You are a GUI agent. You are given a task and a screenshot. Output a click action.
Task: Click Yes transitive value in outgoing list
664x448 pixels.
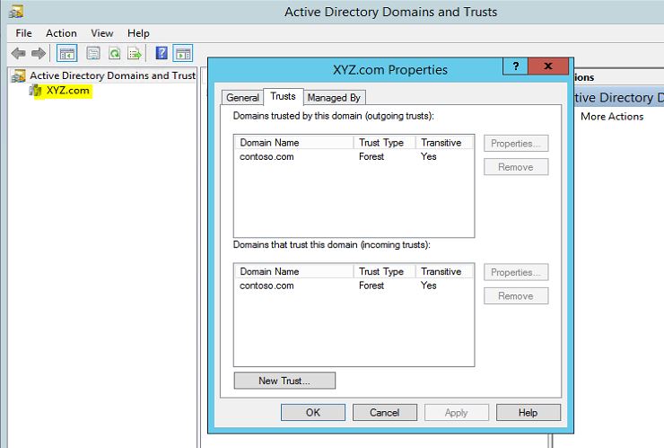429,156
